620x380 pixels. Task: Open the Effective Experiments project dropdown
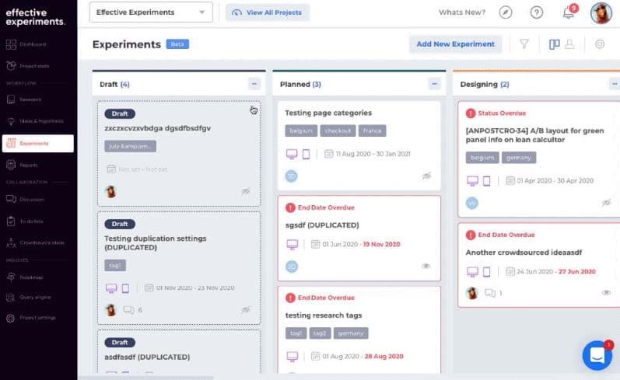(151, 12)
